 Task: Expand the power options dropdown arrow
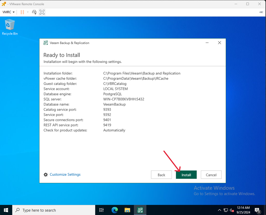28,12
